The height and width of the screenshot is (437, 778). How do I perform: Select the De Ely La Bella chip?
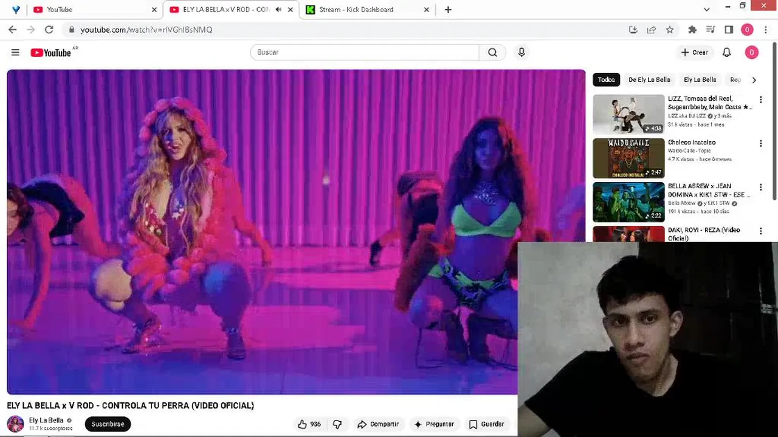click(649, 80)
